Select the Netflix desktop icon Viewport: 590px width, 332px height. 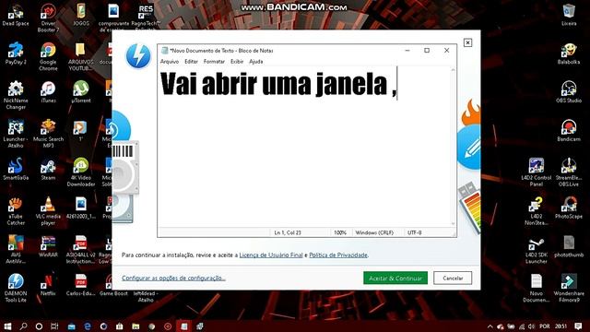point(48,285)
